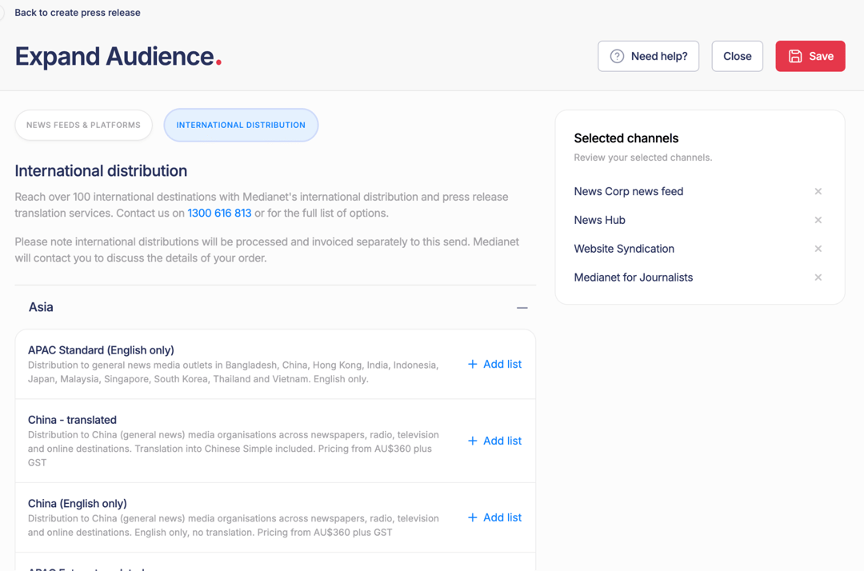Screen dimensions: 864x571
Task: Click News Corp news feed channel name
Action: click(628, 192)
